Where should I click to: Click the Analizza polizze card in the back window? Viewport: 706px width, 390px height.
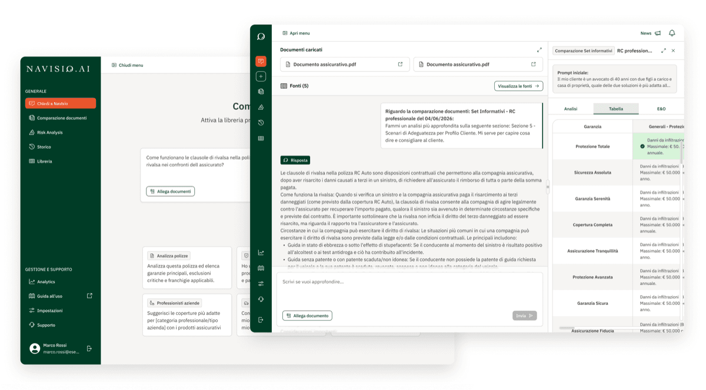coord(188,267)
